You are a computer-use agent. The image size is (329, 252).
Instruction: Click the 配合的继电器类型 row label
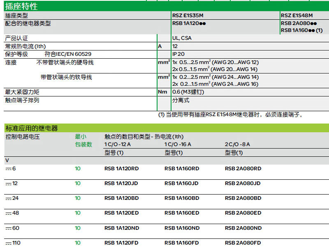pyautogui.click(x=28, y=23)
